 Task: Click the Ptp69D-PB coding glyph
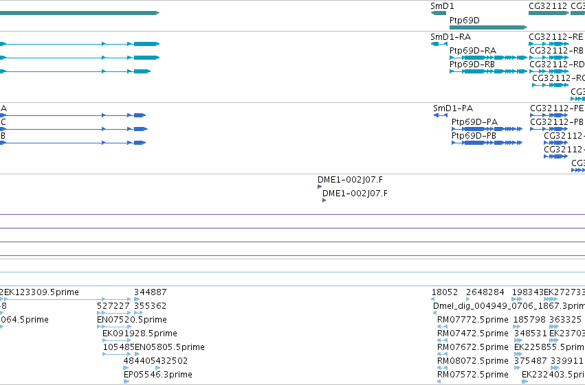coord(487,143)
